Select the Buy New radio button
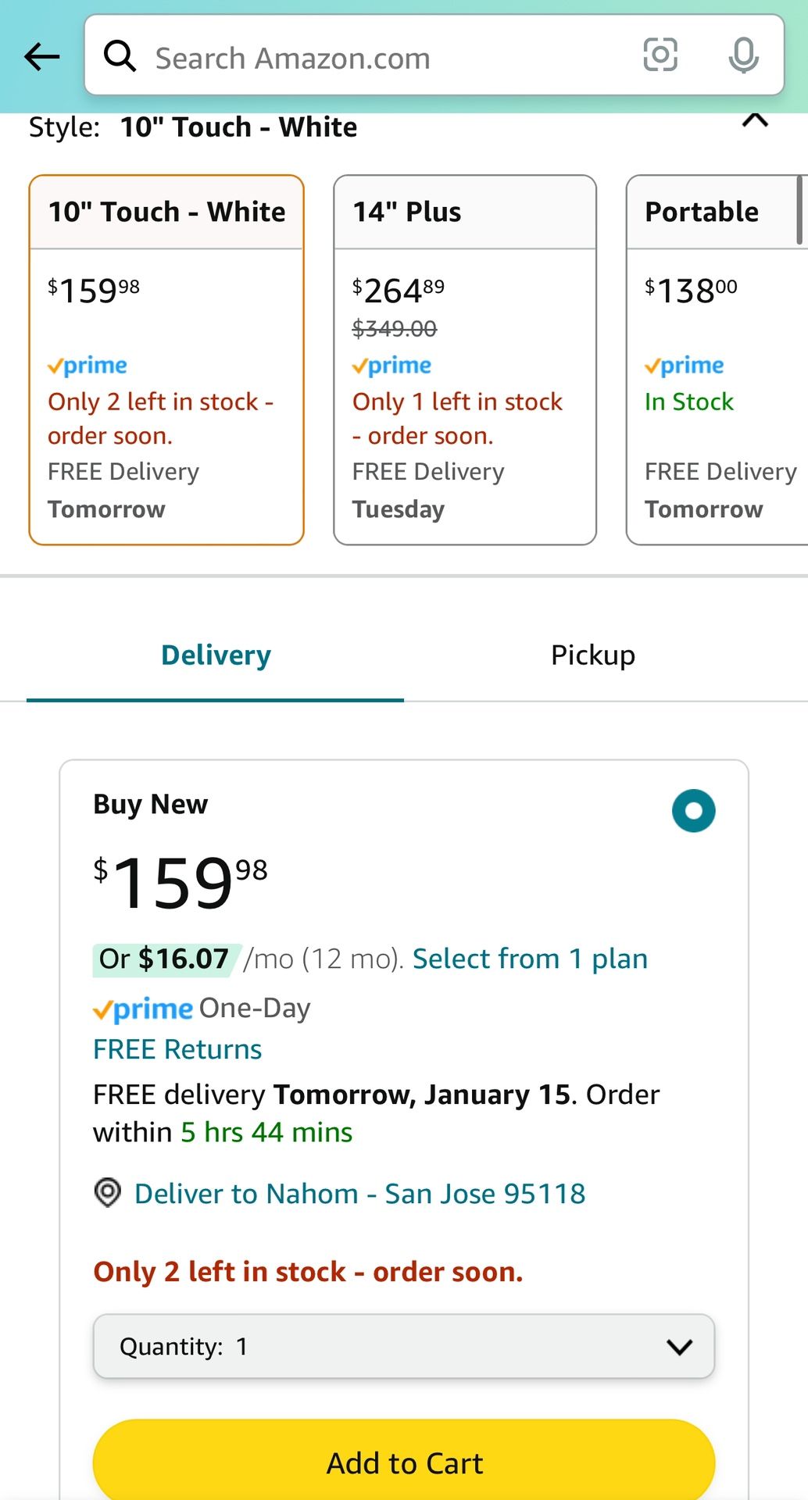Viewport: 808px width, 1500px height. pos(693,810)
